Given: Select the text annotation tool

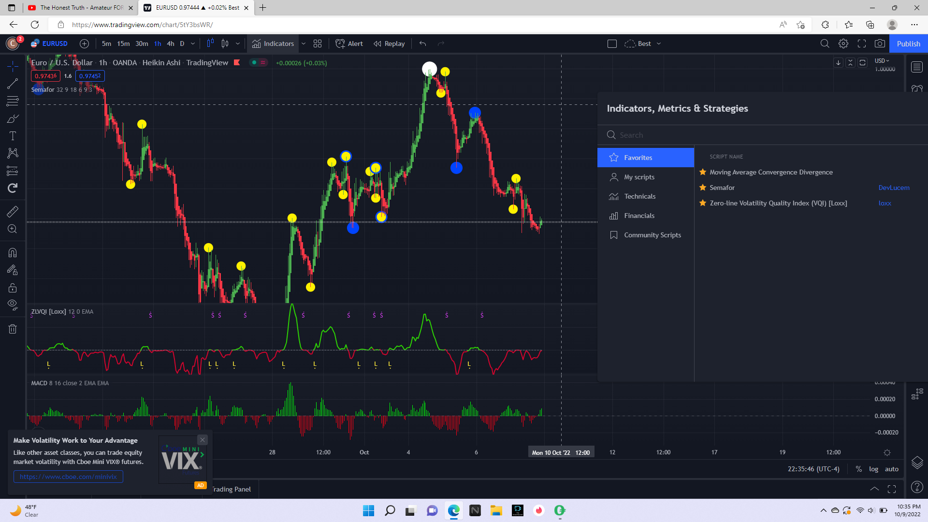Looking at the screenshot, I should pyautogui.click(x=13, y=136).
